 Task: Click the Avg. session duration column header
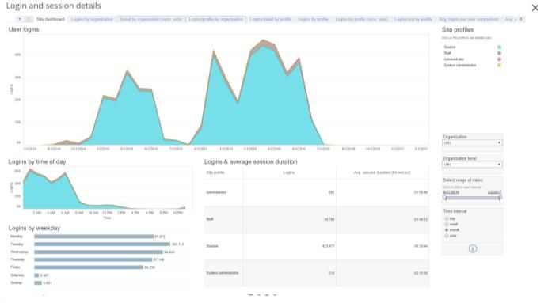(382, 172)
